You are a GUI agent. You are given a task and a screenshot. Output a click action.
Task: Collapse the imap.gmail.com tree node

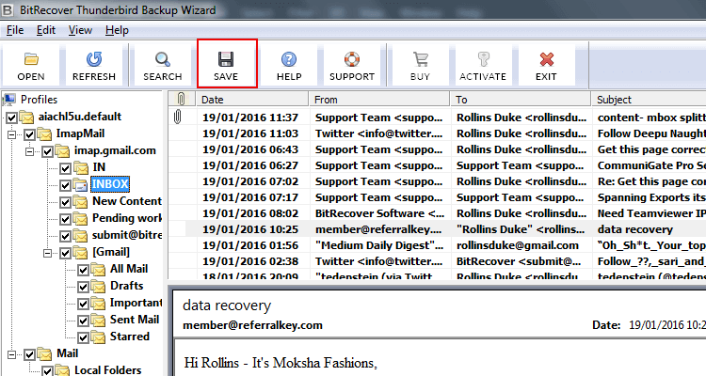click(x=30, y=151)
